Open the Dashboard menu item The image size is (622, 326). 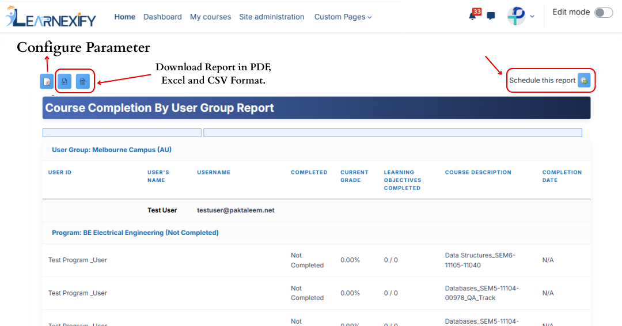(162, 17)
